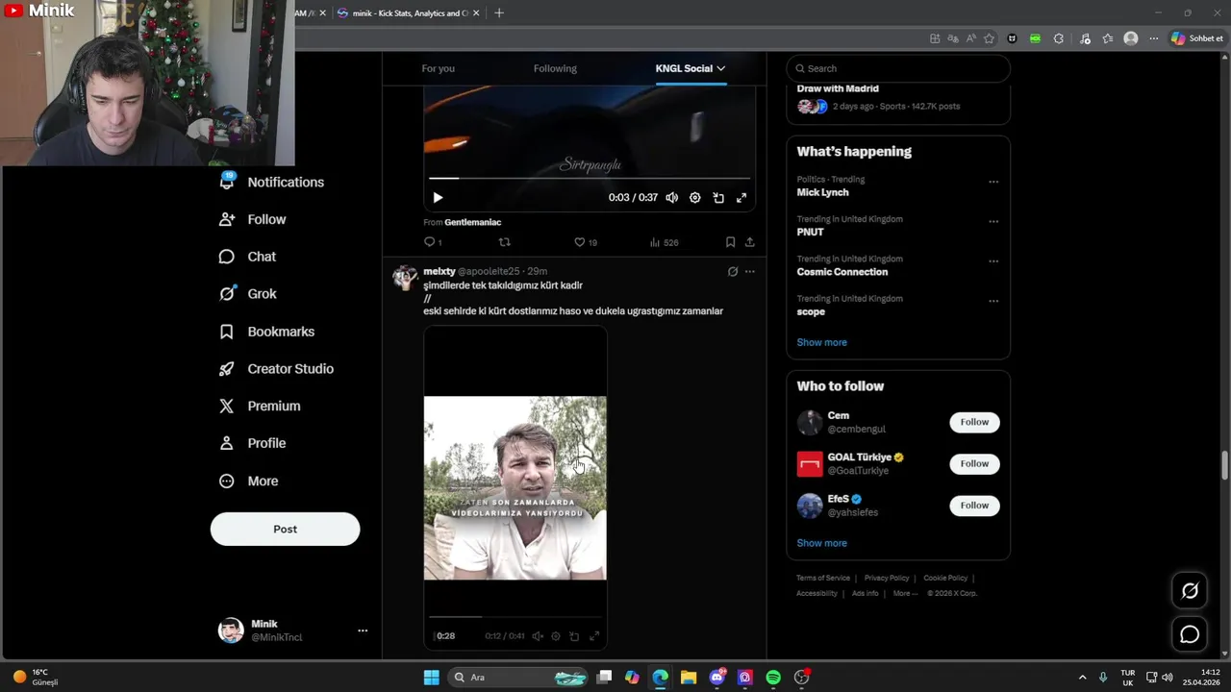The image size is (1231, 692).
Task: Open browser Sohbet et Copilot button
Action: (x=1197, y=38)
